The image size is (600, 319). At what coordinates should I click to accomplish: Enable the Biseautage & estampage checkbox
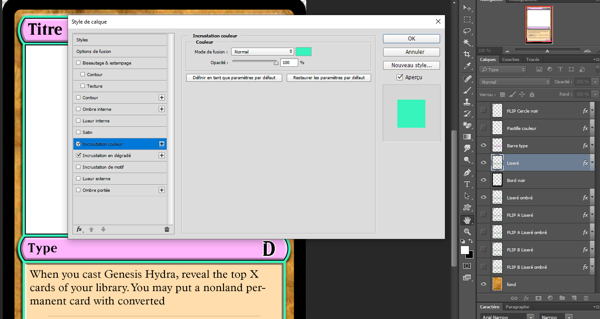point(79,63)
